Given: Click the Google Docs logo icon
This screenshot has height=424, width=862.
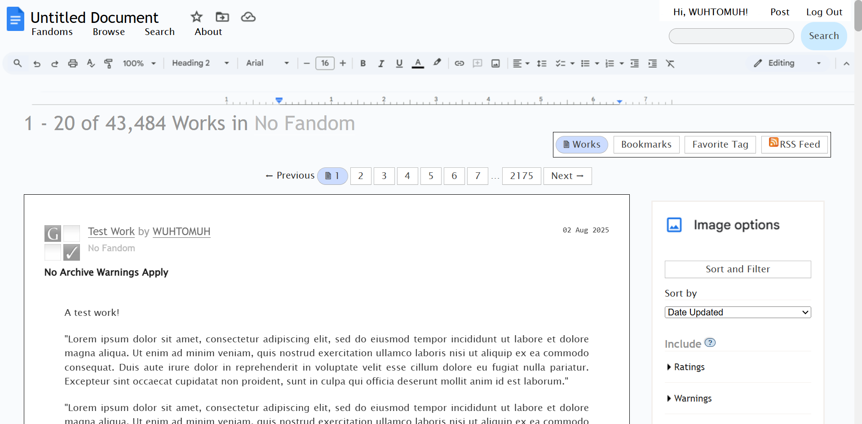Looking at the screenshot, I should [16, 19].
